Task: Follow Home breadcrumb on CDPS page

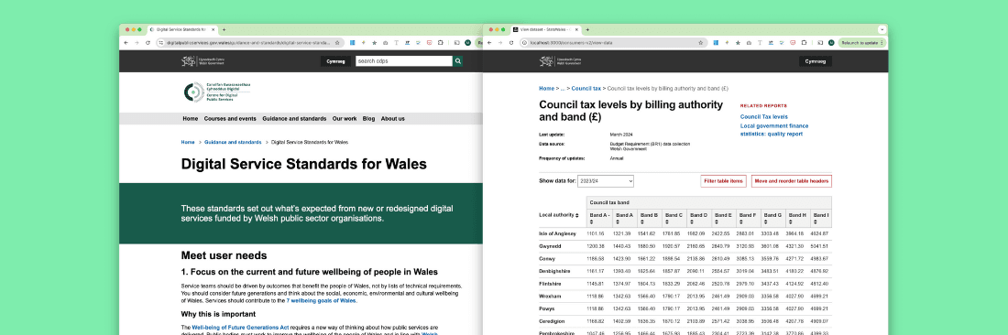Action: click(x=188, y=142)
